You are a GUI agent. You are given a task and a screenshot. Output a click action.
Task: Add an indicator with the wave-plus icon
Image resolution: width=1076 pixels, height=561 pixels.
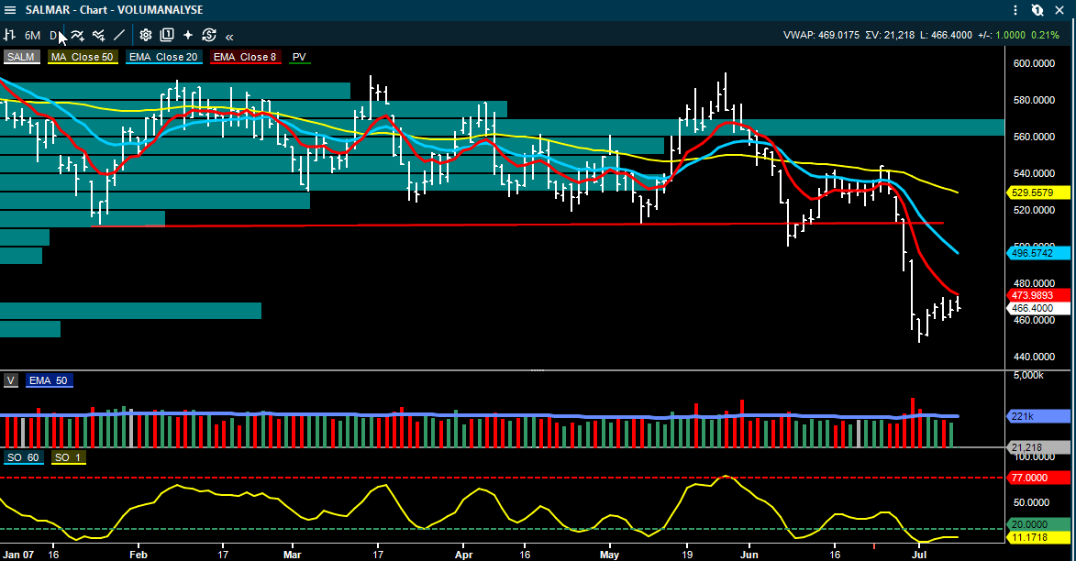tap(78, 35)
